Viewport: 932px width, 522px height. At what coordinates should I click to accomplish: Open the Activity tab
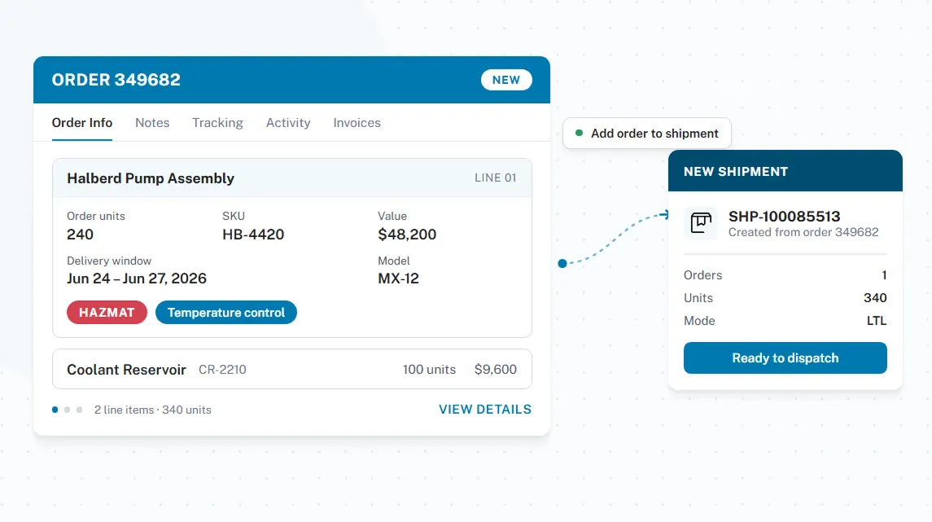(288, 122)
